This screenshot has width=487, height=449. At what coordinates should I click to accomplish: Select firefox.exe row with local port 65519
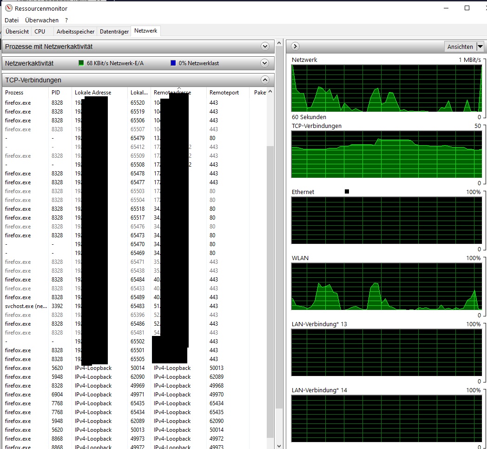point(135,111)
